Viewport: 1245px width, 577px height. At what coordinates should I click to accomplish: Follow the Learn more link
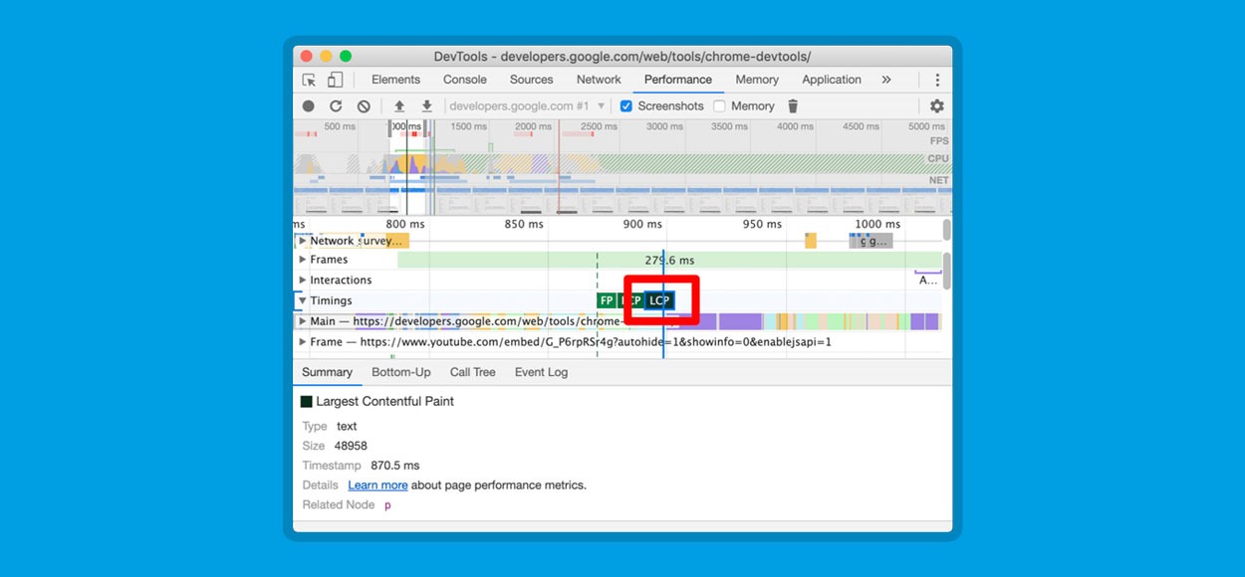click(377, 485)
